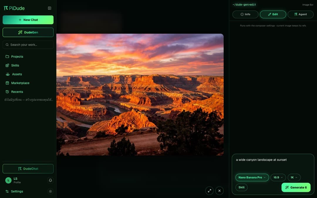This screenshot has width=317, height=198.
Task: Click the canyon sunset image
Action: (140, 94)
